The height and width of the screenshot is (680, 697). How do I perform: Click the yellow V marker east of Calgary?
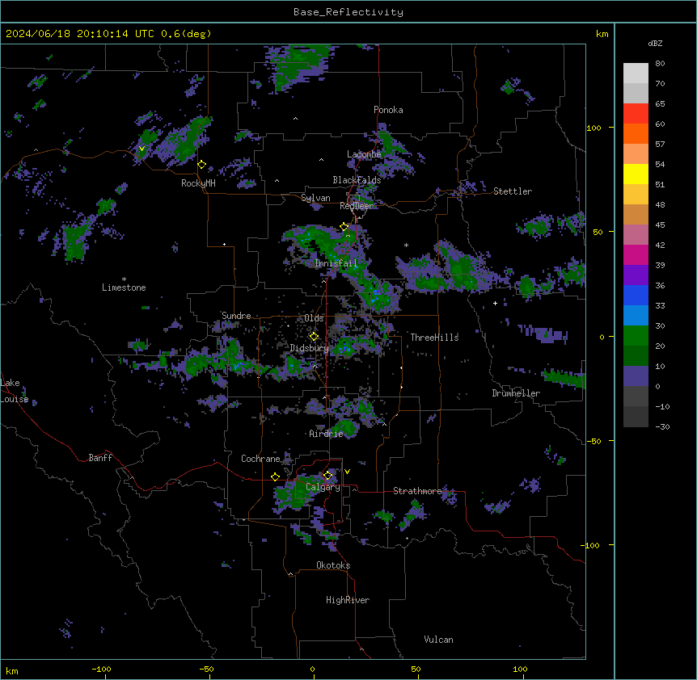click(347, 472)
